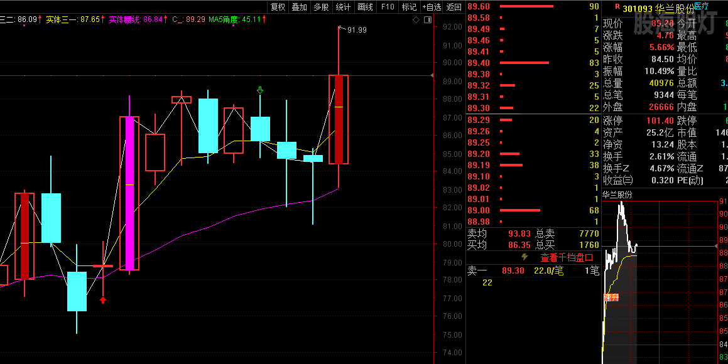Viewport: 728px width, 364px height.
Task: Click the 标记 mark button
Action: 409,7
